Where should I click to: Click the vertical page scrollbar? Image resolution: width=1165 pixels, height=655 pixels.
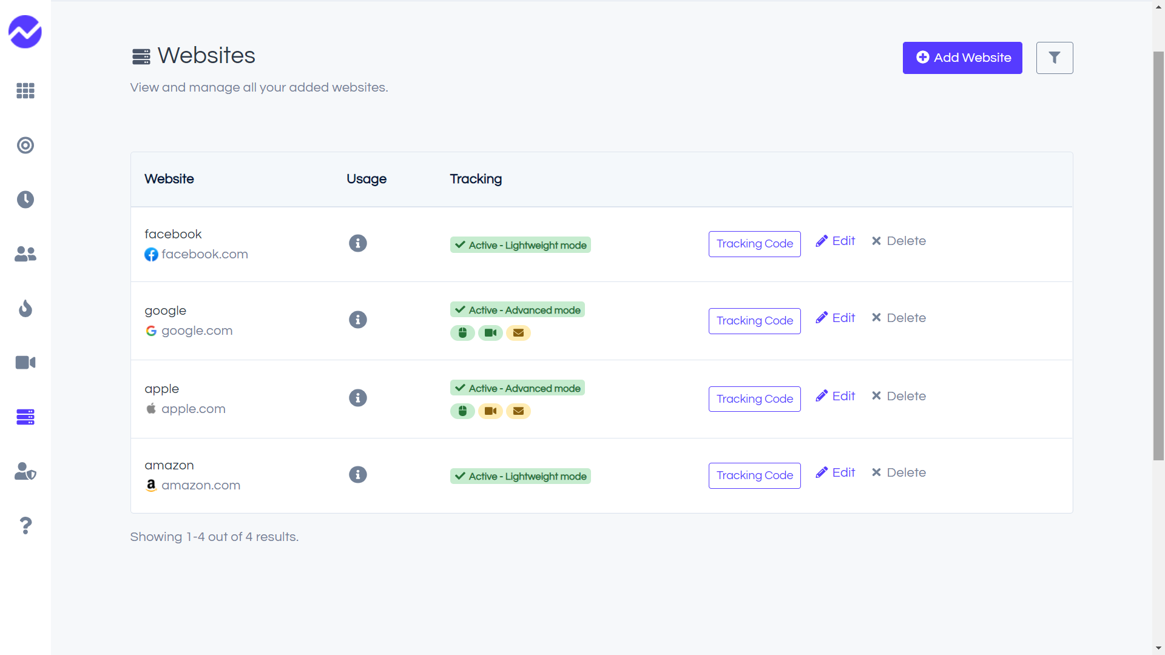click(1158, 255)
